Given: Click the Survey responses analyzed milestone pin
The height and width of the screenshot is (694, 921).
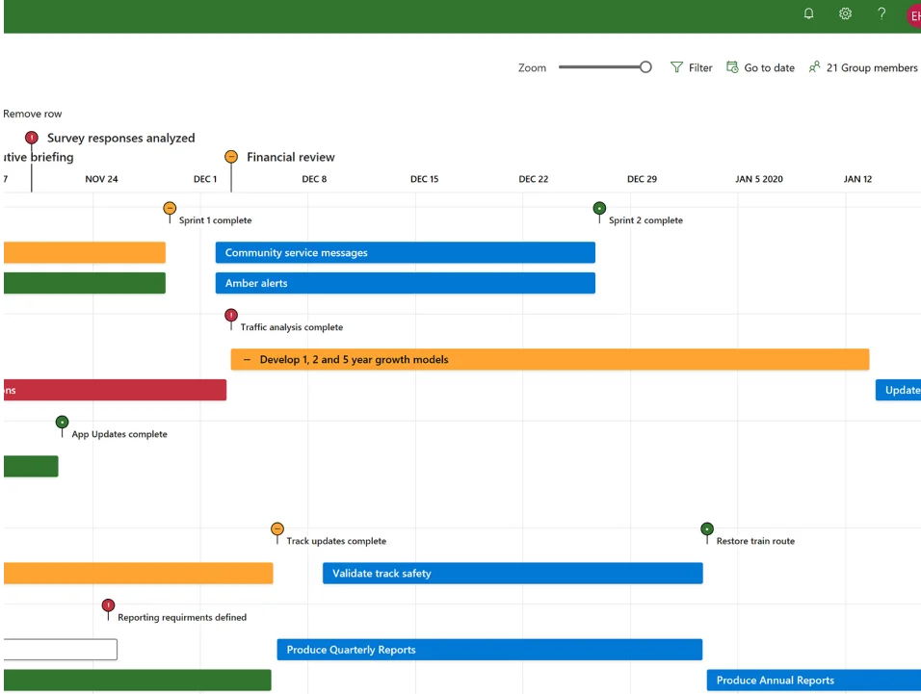Looking at the screenshot, I should click(32, 139).
